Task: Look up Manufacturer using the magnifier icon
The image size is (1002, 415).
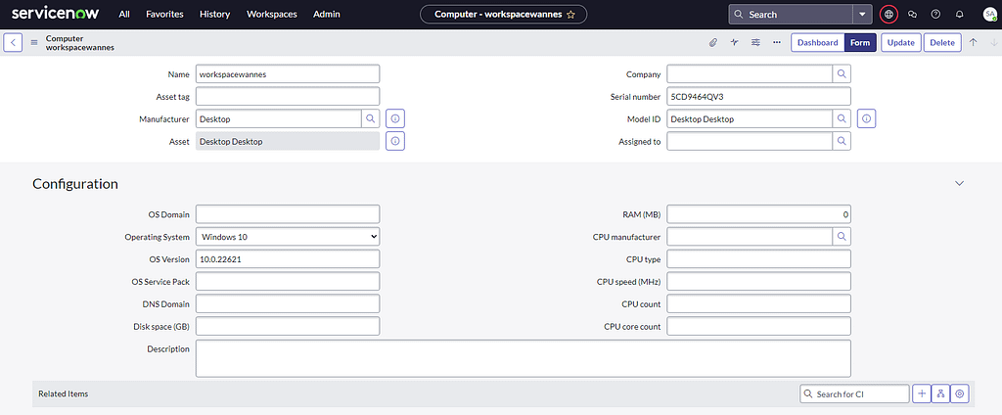Action: point(371,118)
